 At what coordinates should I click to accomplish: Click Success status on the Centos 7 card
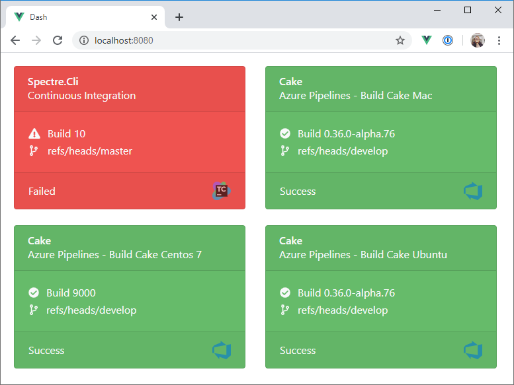click(x=46, y=350)
